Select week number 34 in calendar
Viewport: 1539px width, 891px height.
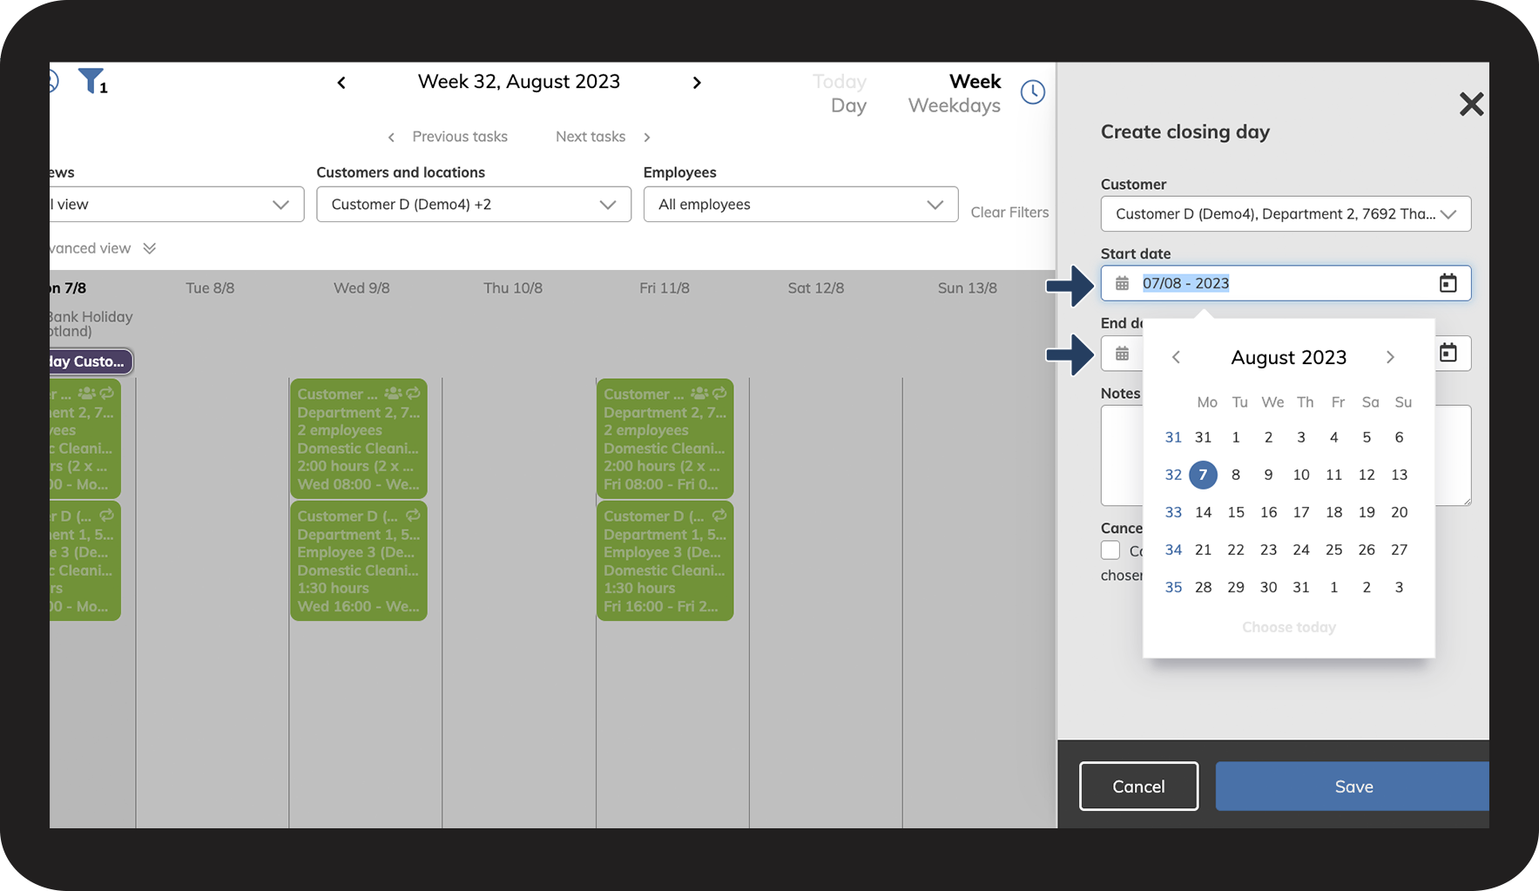click(1173, 550)
